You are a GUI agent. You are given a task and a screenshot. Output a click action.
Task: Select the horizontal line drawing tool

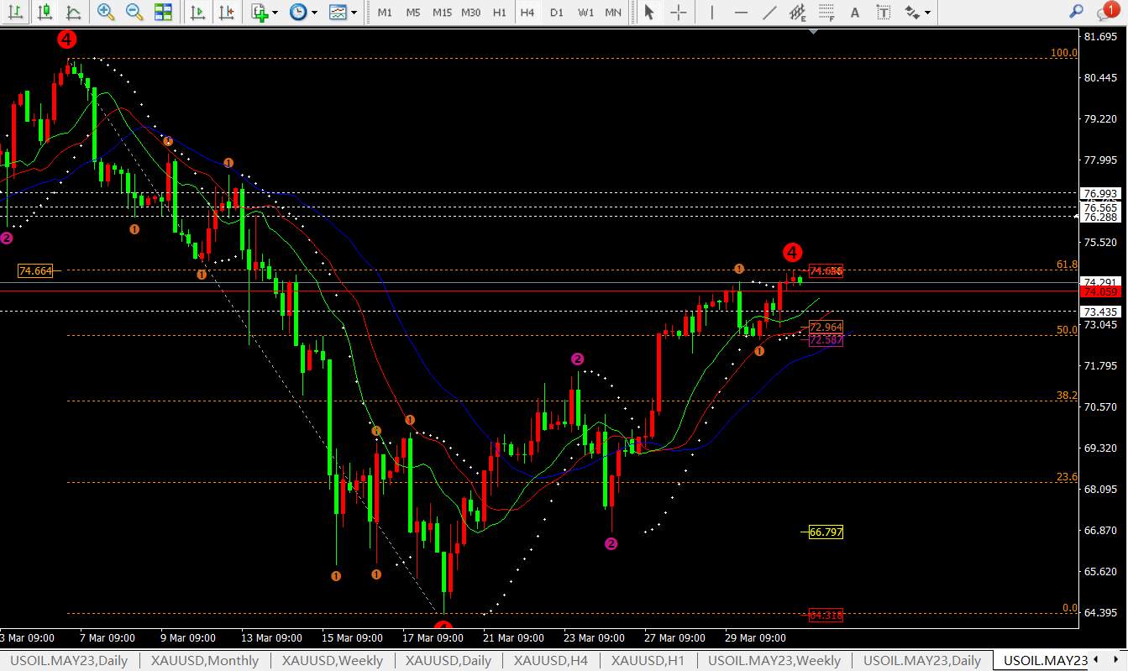point(741,13)
